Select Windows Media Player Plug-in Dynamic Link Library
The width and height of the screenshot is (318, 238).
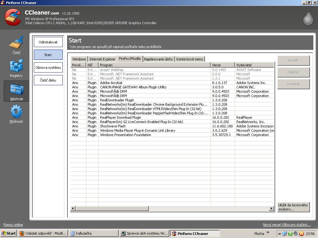[172, 130]
